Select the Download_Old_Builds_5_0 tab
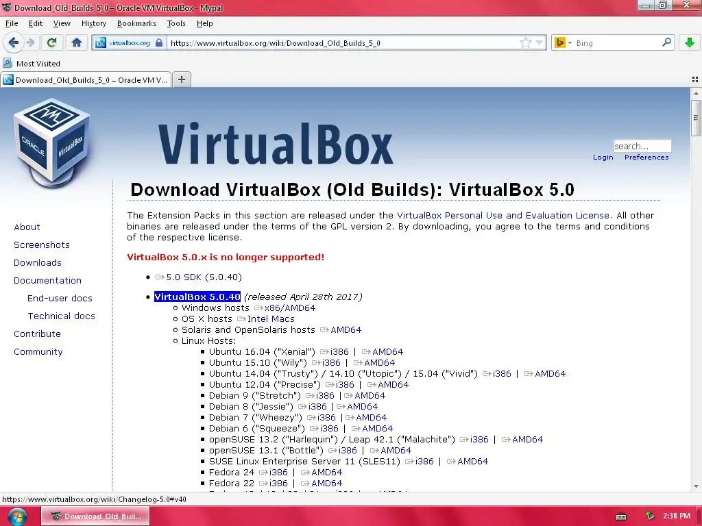702x526 pixels. [x=86, y=80]
